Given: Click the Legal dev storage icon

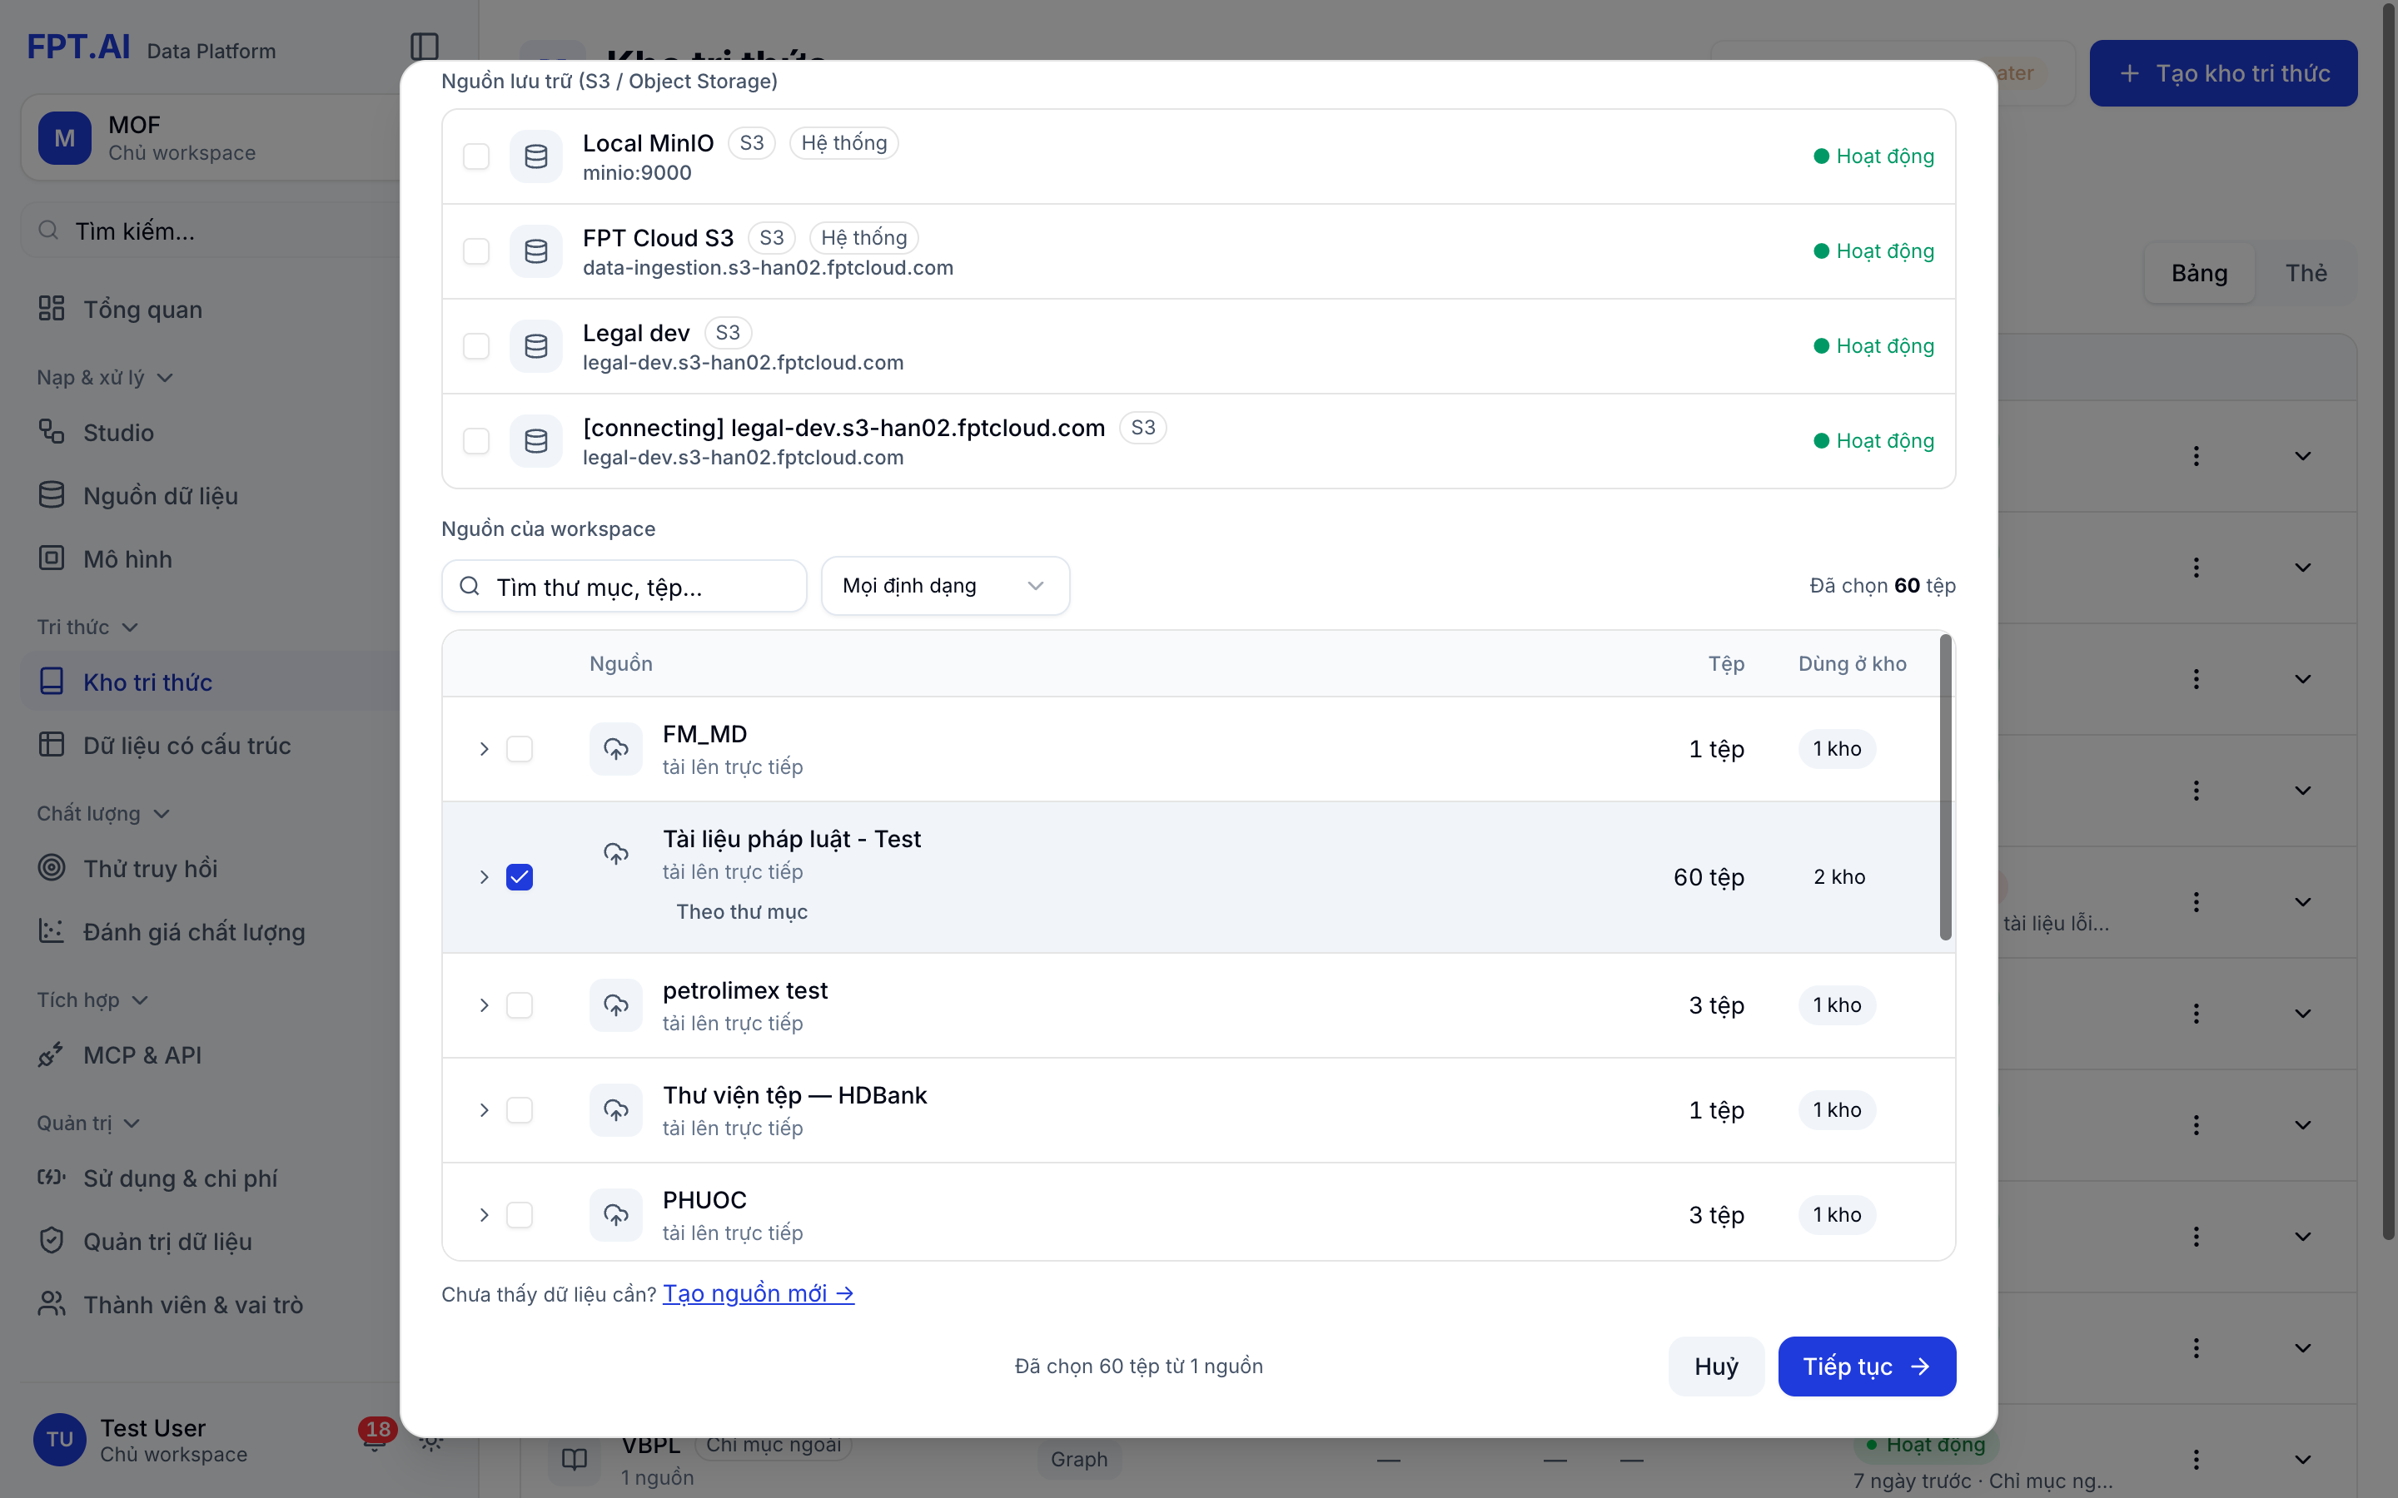Looking at the screenshot, I should [x=536, y=347].
